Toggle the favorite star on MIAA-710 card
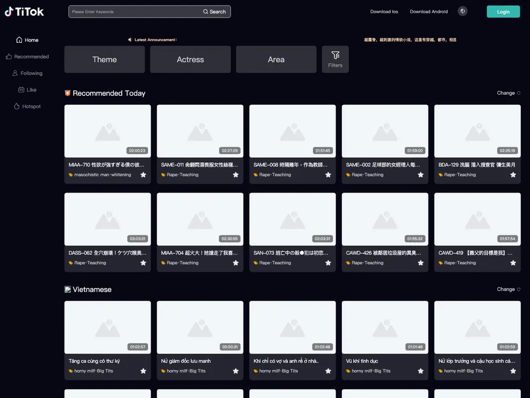 click(x=143, y=174)
